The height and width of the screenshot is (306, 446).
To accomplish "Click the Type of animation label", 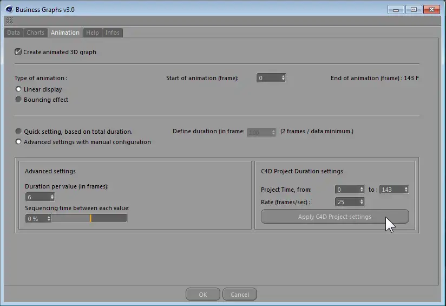I will [x=41, y=78].
